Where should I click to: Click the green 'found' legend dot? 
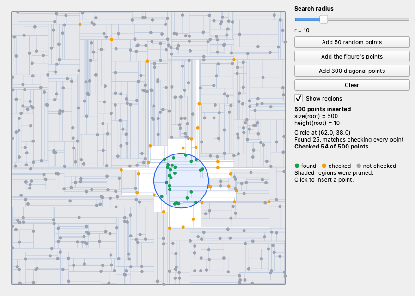[x=297, y=166]
